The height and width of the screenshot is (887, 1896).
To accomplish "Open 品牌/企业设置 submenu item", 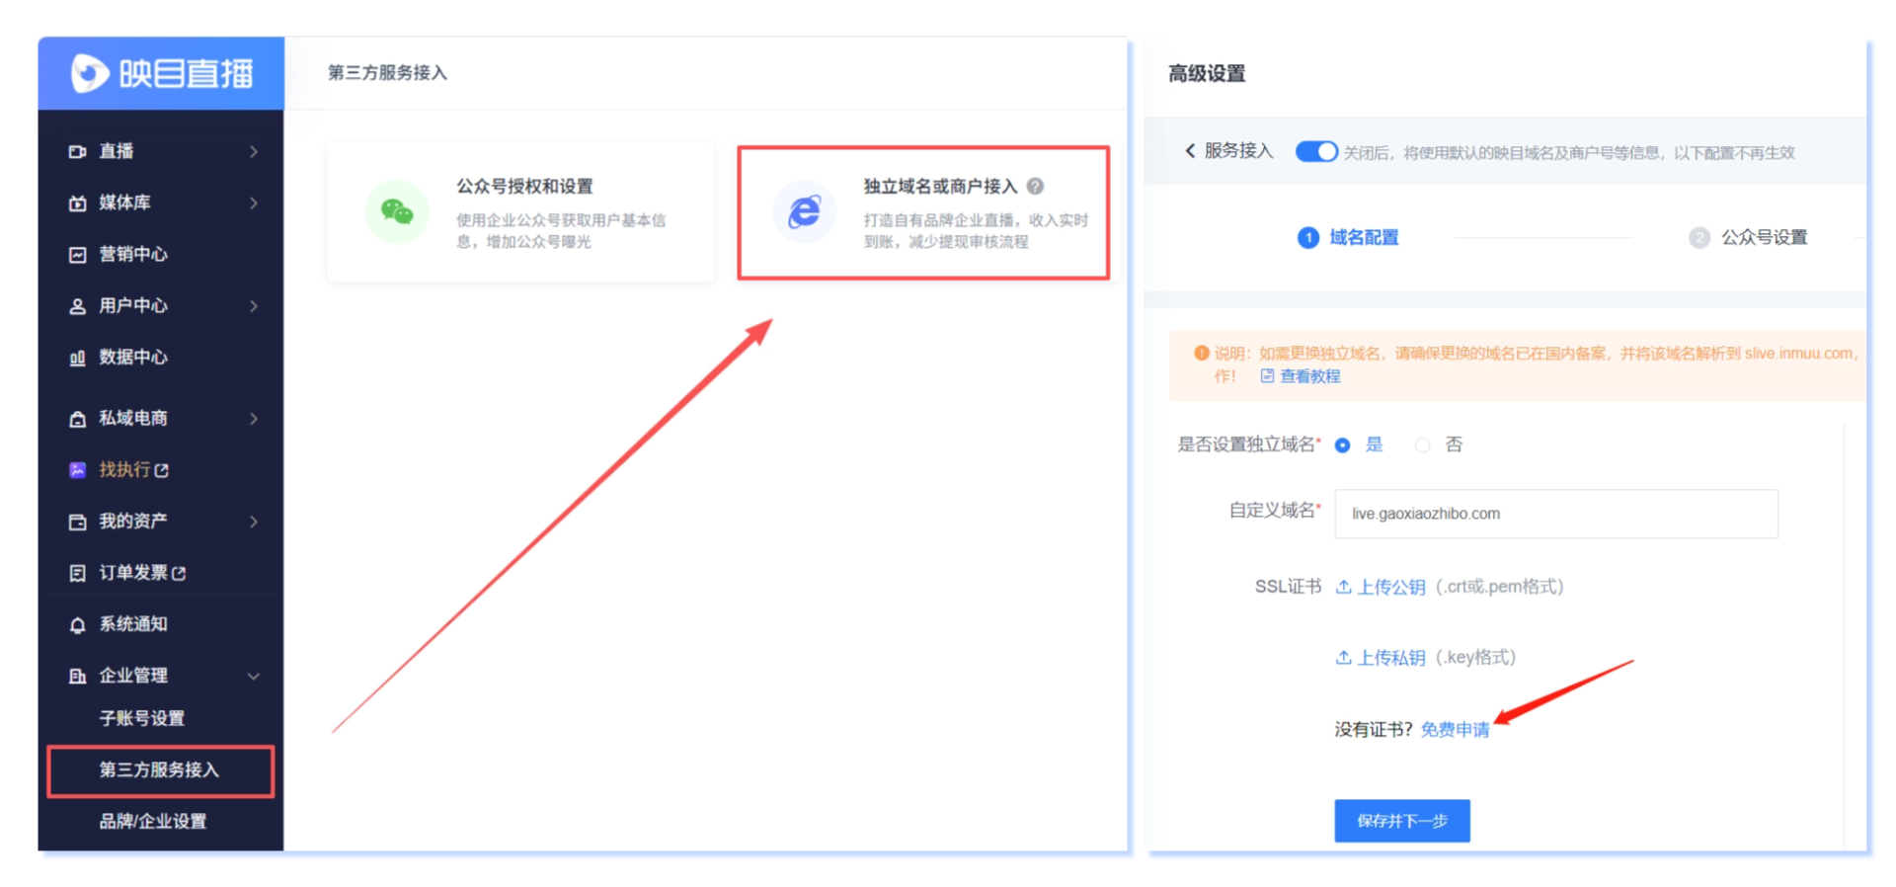I will [153, 821].
